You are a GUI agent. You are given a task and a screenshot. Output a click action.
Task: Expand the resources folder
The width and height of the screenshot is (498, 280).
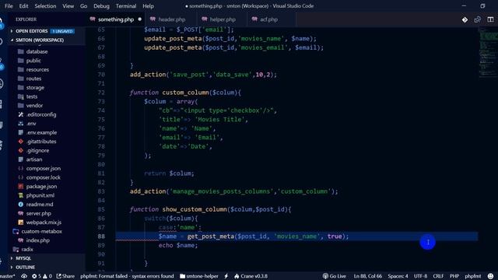tap(37, 69)
